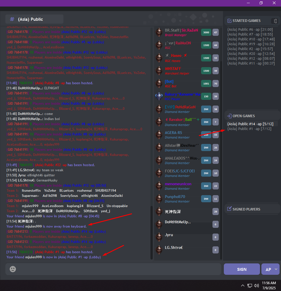Click avatar of Jyru in user list
Image resolution: width=281 pixels, height=291 pixels.
[159, 237]
